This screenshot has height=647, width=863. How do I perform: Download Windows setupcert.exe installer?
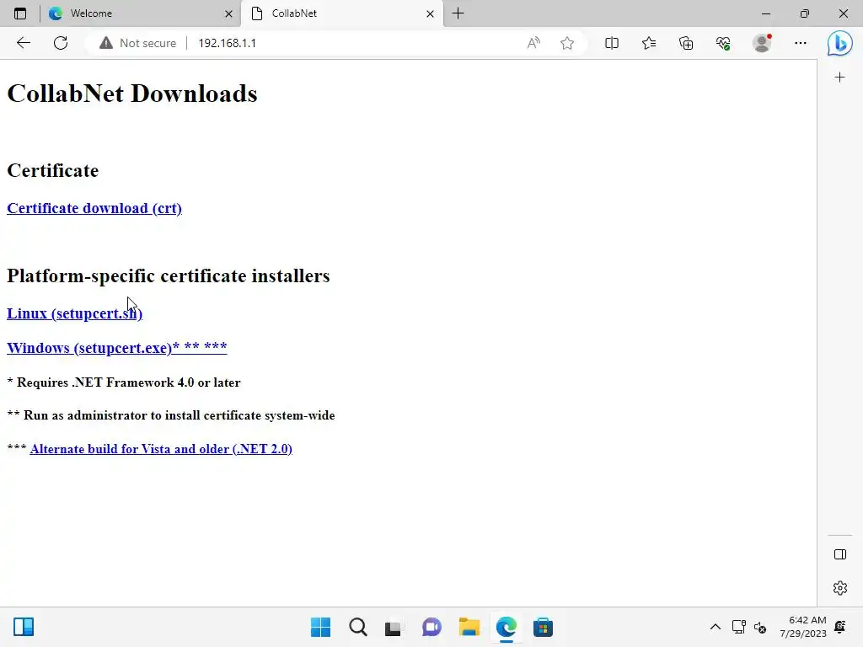tap(116, 348)
